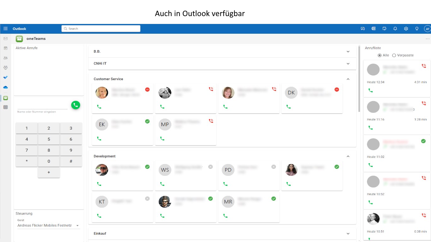Open OneDrive cloud icon in sidebar
This screenshot has width=431, height=242.
pyautogui.click(x=5, y=87)
